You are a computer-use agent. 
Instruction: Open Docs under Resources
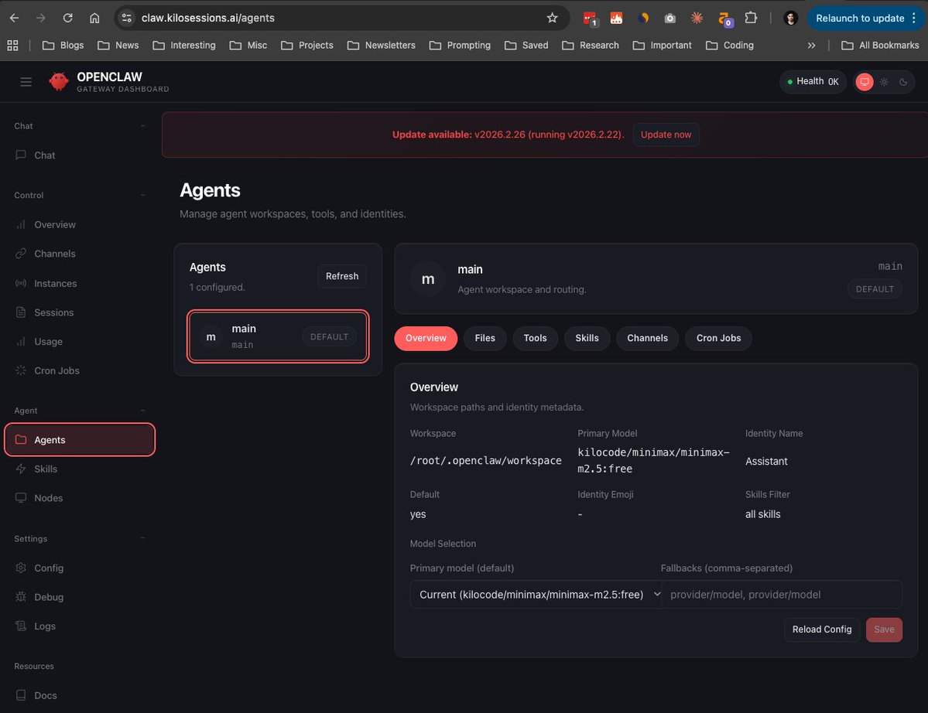(45, 695)
